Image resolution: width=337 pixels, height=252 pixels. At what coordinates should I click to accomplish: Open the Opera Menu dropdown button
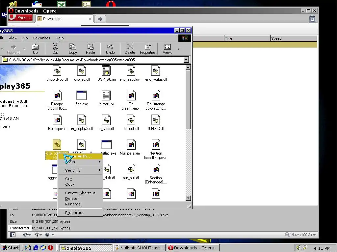(21, 18)
